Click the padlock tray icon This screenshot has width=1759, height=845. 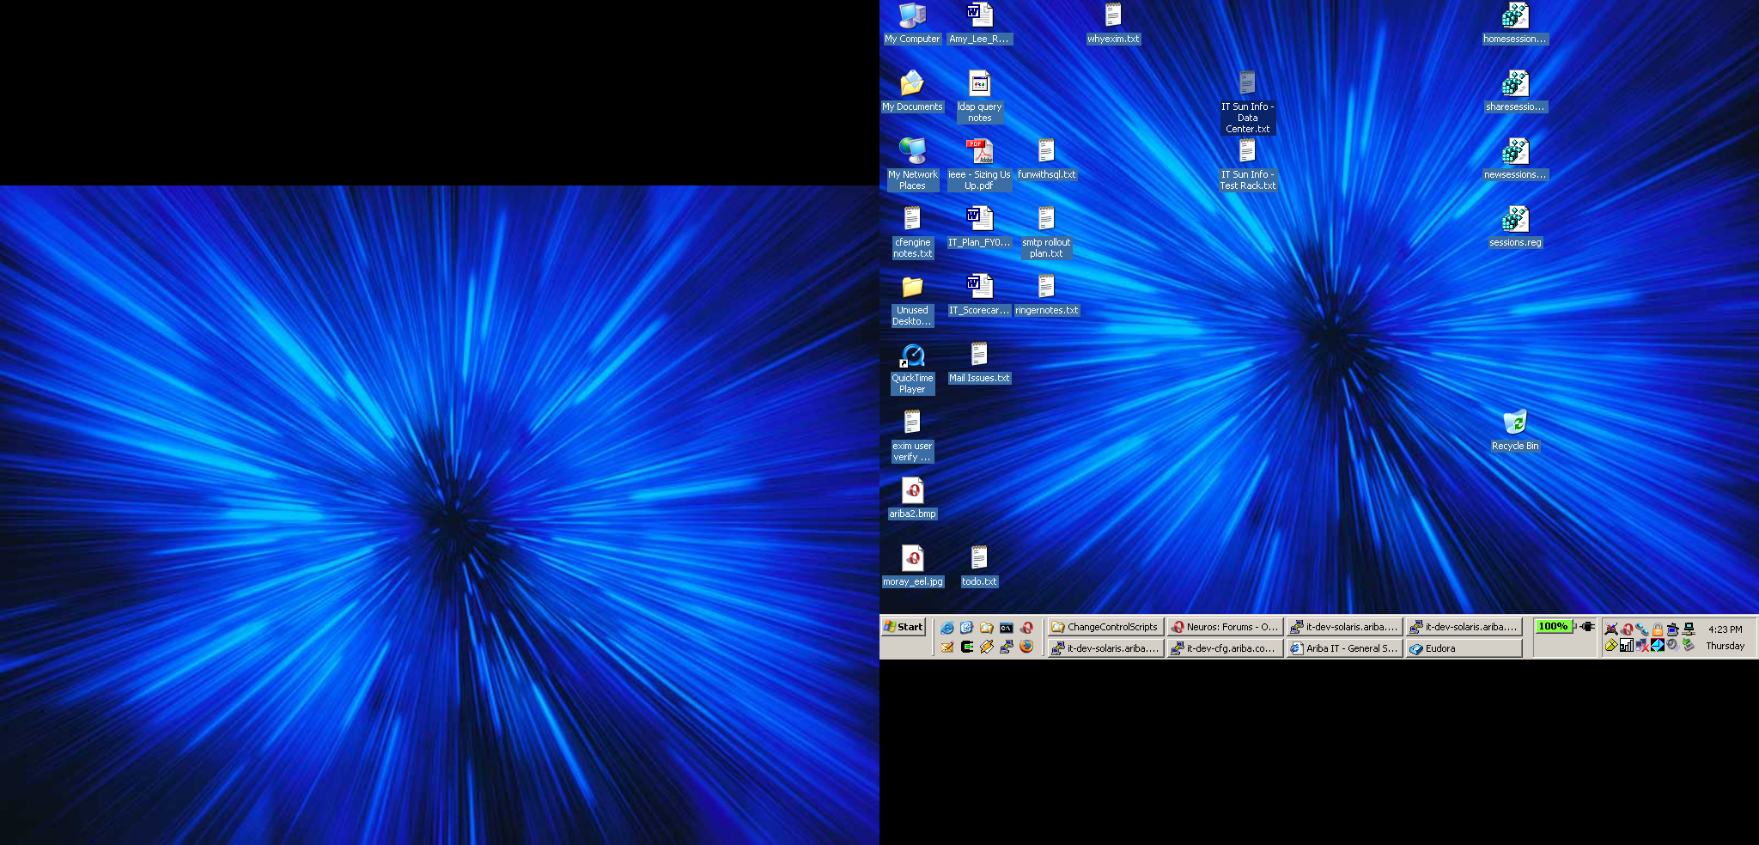1658,629
